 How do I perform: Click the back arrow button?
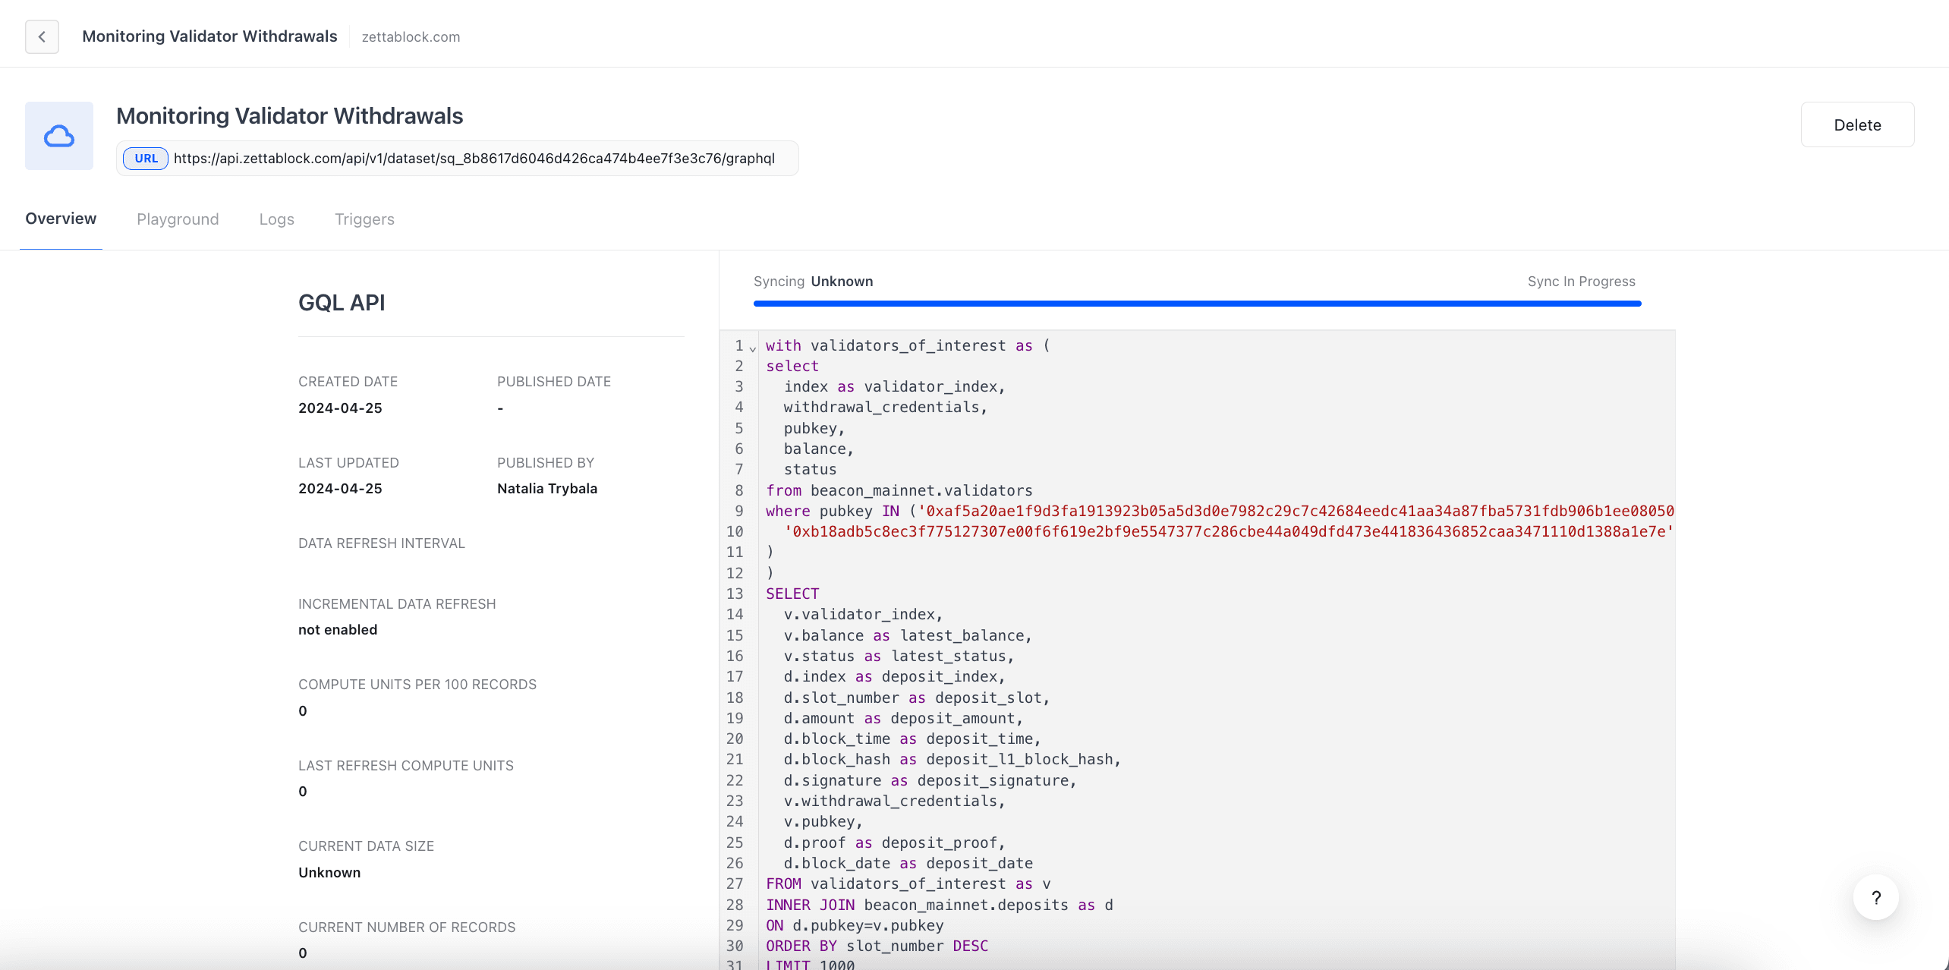coord(42,36)
